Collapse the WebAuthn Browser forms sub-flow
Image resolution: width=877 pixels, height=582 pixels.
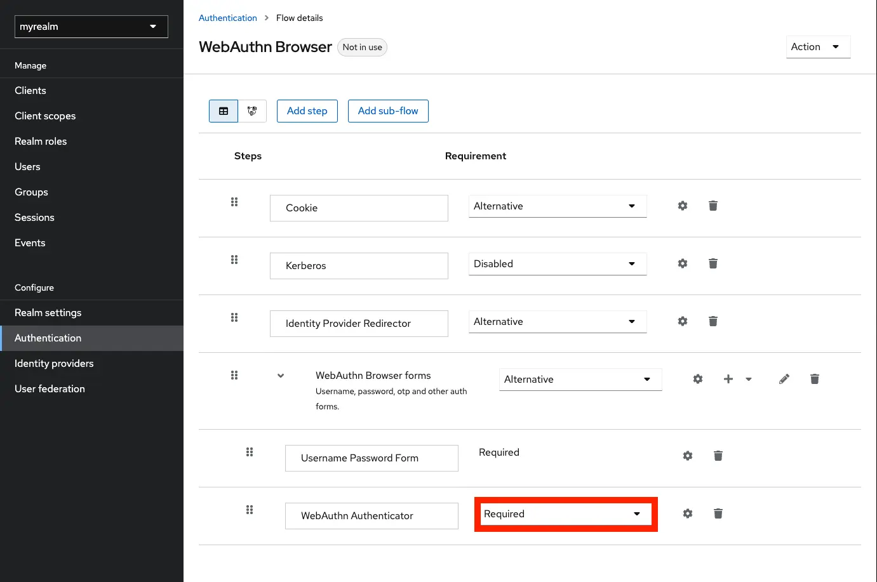280,375
